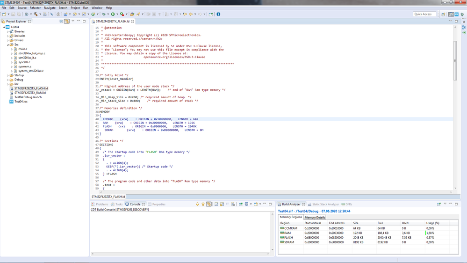Image resolution: width=467 pixels, height=263 pixels.
Task: Click the Build Analyzer export icon
Action: [x=439, y=204]
